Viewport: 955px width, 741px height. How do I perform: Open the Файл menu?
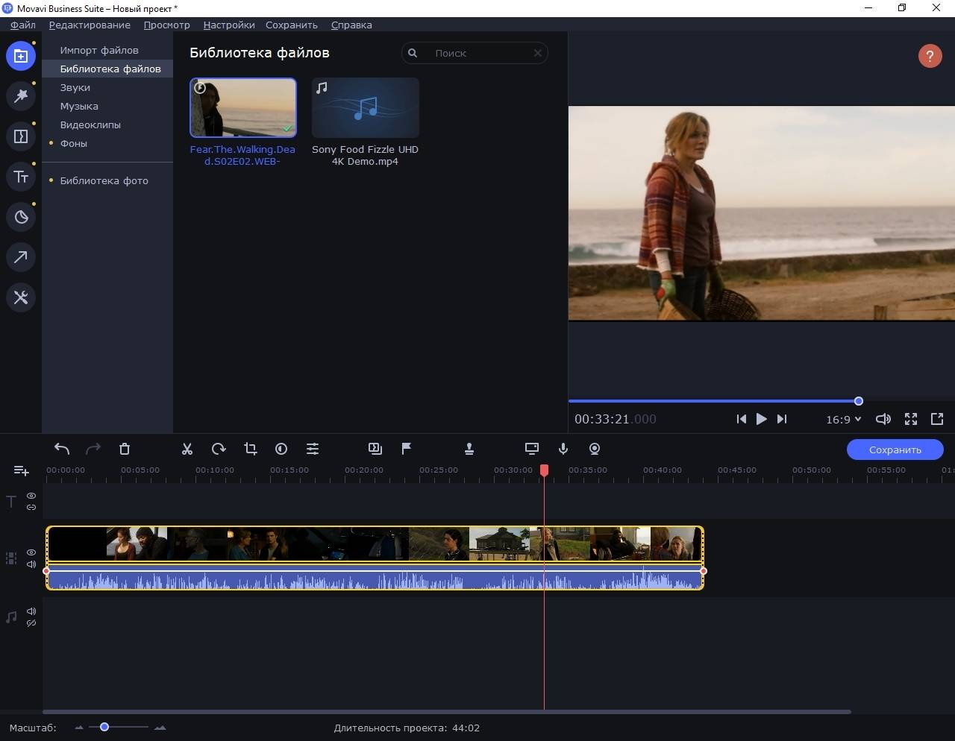pos(23,25)
